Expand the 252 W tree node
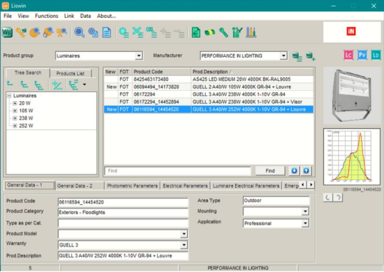384x272 pixels. [15, 126]
